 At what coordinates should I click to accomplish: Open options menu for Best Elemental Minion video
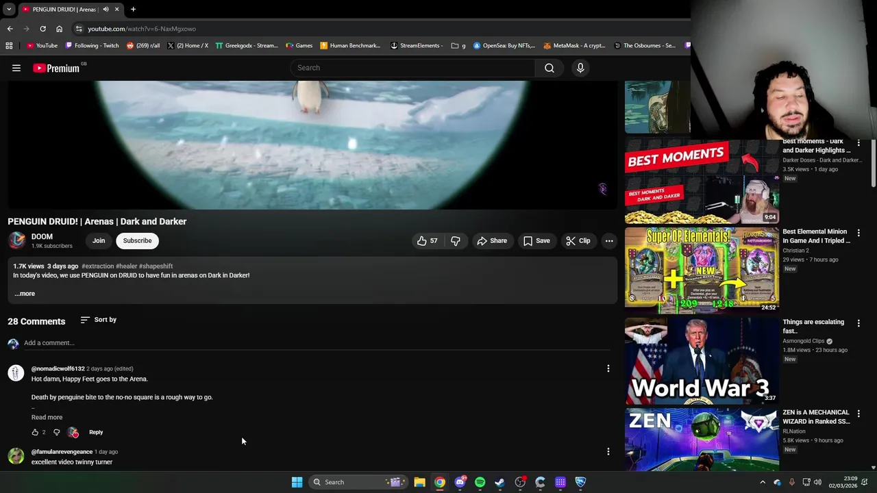[859, 233]
